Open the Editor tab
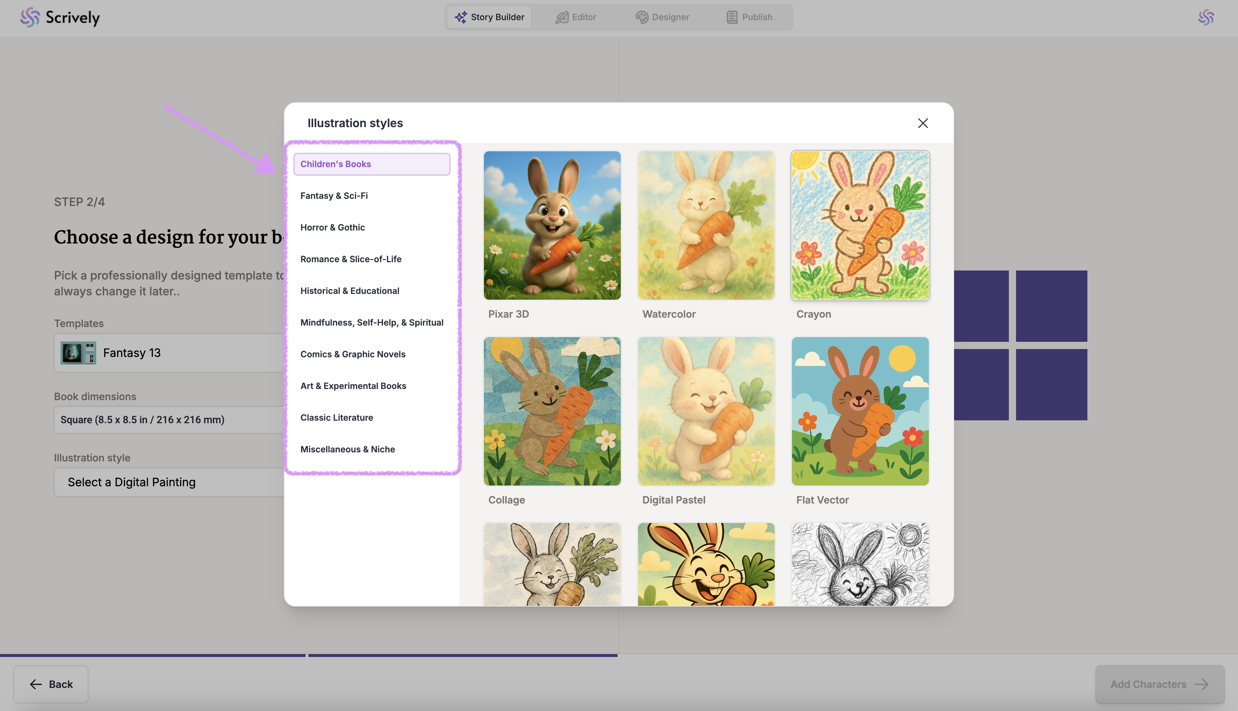1238x711 pixels. (576, 17)
